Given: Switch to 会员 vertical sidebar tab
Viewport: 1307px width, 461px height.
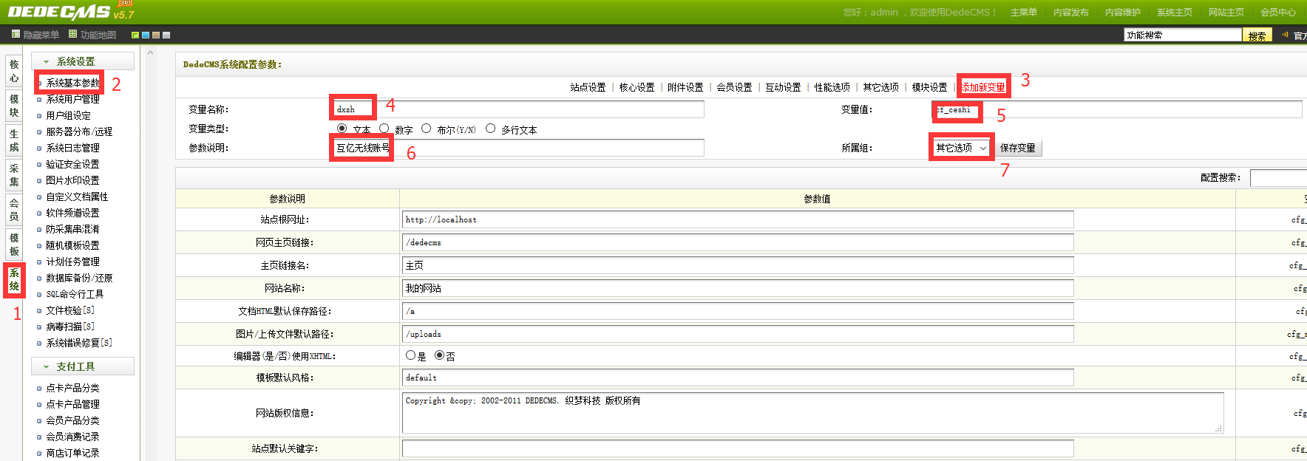Looking at the screenshot, I should tap(14, 211).
